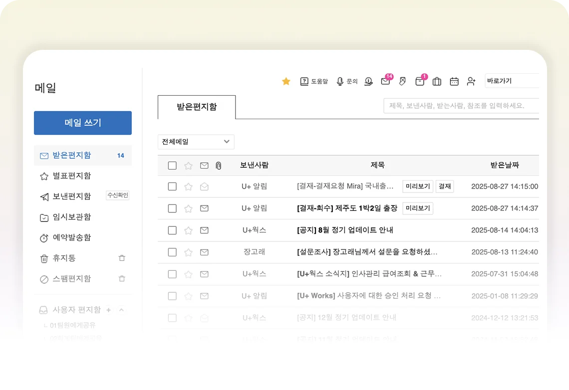Click the add user icon
This screenshot has height=390, width=569.
471,81
